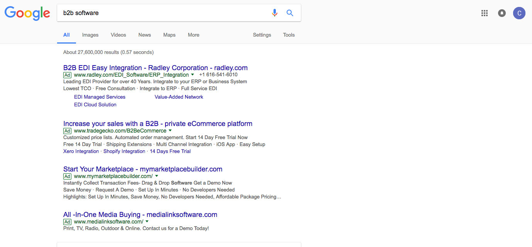This screenshot has width=532, height=247.
Task: Open the More search menu
Action: [194, 35]
